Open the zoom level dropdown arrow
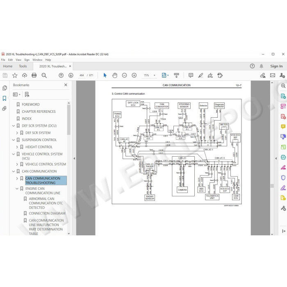The image size is (287, 287). [154, 75]
